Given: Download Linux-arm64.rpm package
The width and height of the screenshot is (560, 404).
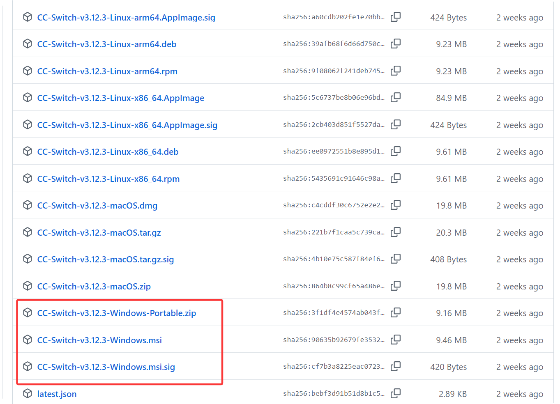Looking at the screenshot, I should [107, 71].
